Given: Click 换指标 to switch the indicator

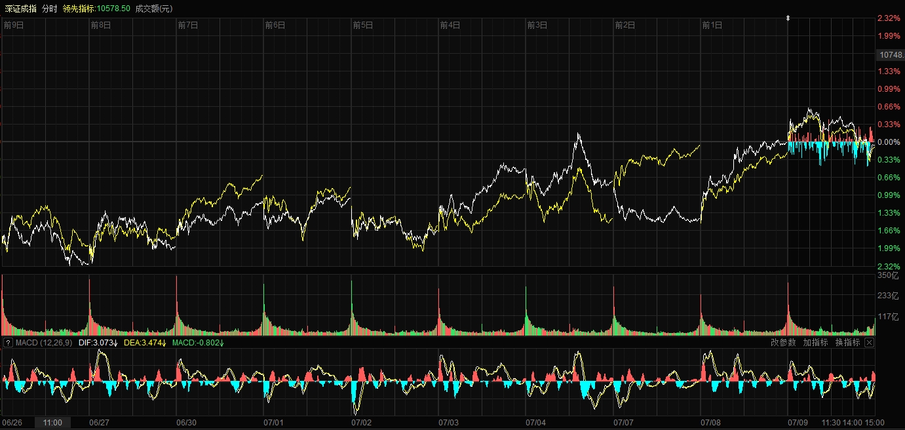Looking at the screenshot, I should (x=847, y=343).
